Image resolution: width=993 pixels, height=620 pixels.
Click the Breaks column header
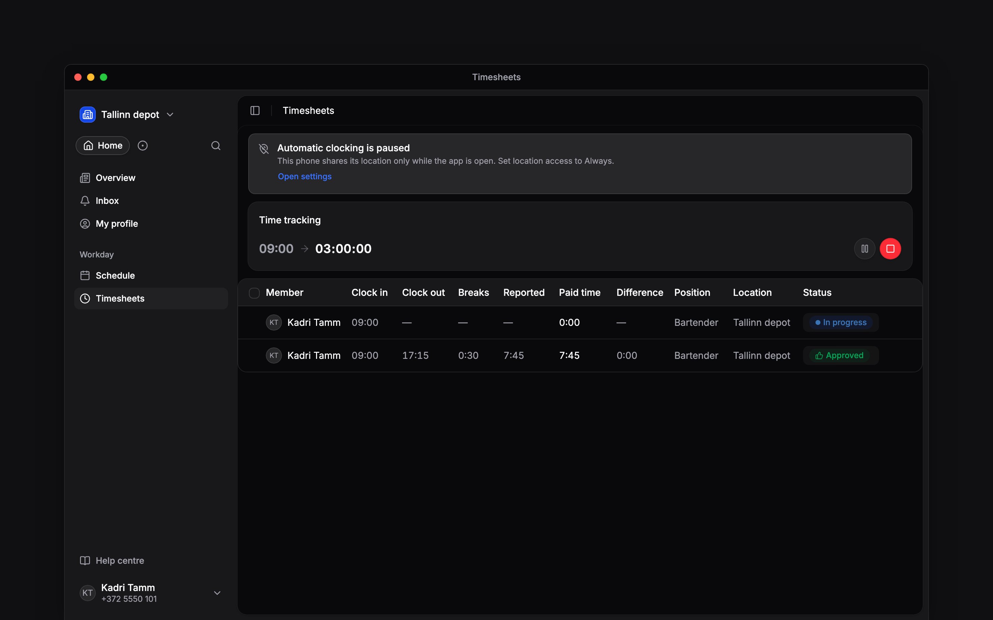[474, 293]
